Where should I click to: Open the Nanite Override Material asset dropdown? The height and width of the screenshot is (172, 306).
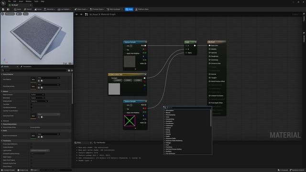click(x=48, y=134)
